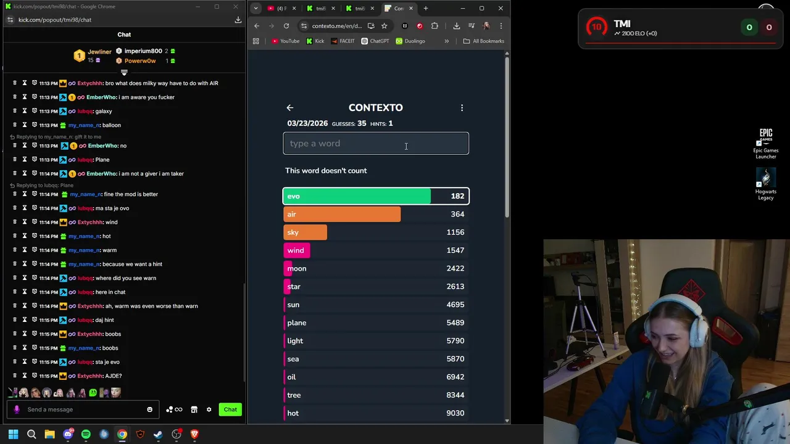Select the 'sky' guess bar
This screenshot has width=790, height=444.
coord(376,232)
